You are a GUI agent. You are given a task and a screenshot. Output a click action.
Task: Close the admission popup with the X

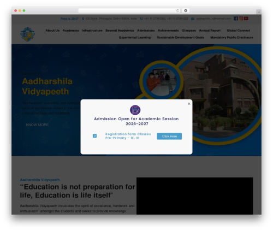[x=189, y=104]
